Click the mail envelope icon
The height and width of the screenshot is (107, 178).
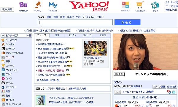[117, 92]
